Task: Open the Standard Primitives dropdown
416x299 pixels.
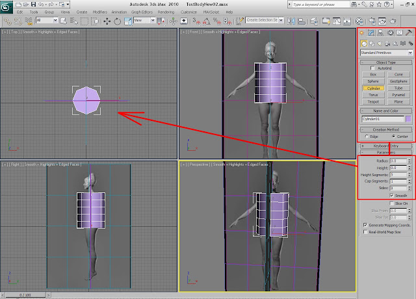Action: coord(387,53)
